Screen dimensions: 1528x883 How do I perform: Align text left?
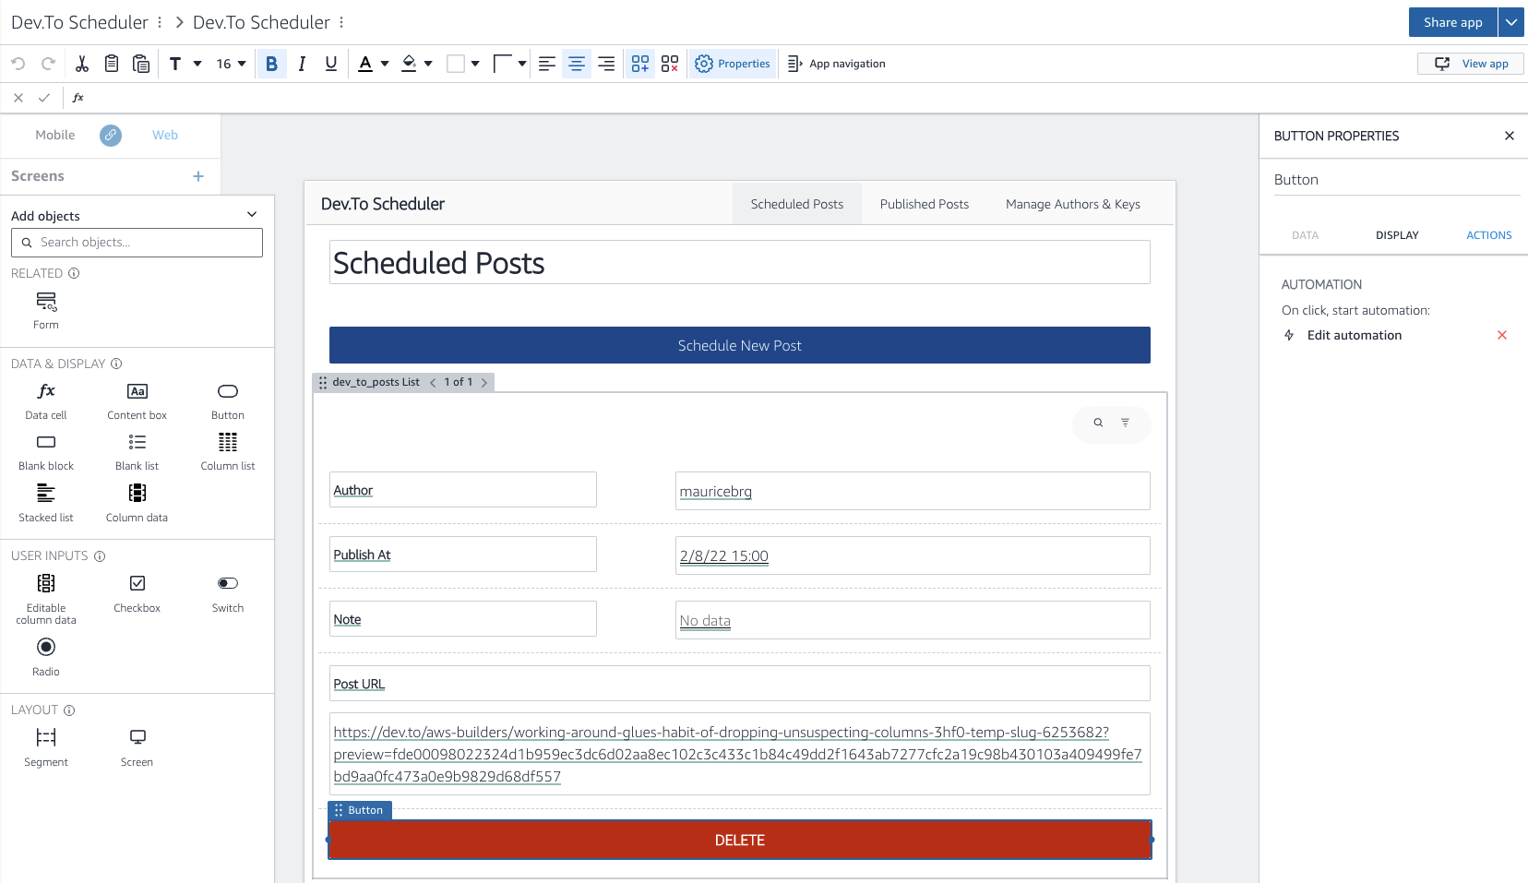[x=547, y=64]
